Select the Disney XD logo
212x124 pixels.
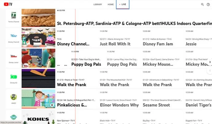[x=14, y=77]
